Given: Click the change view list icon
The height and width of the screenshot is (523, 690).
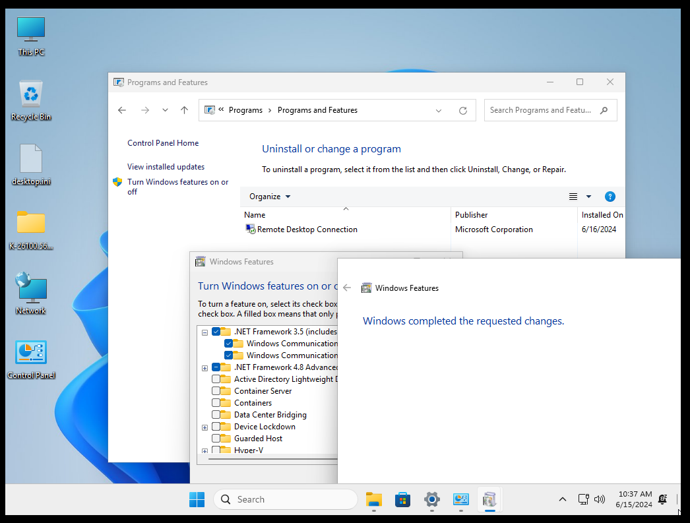Looking at the screenshot, I should (573, 197).
